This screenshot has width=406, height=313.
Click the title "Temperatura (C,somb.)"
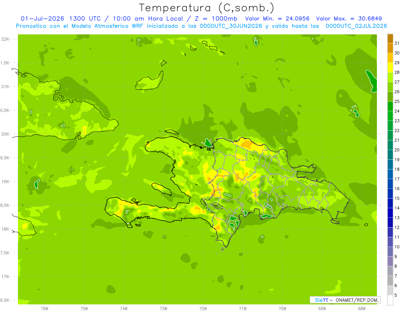tap(206, 8)
